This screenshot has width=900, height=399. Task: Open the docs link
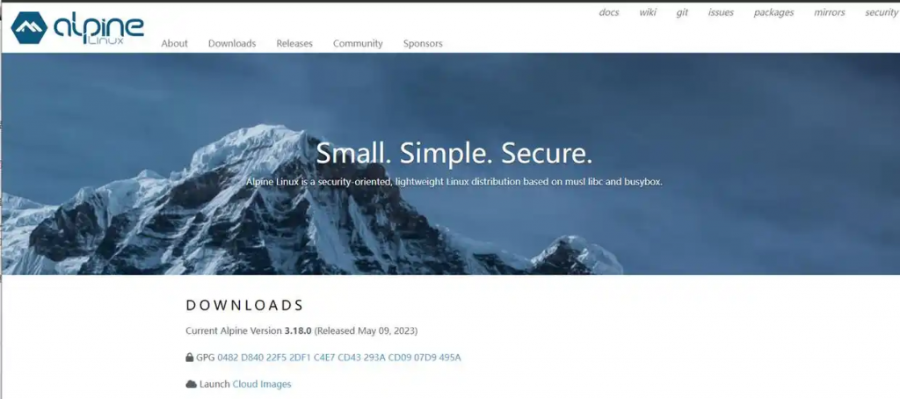pos(609,12)
